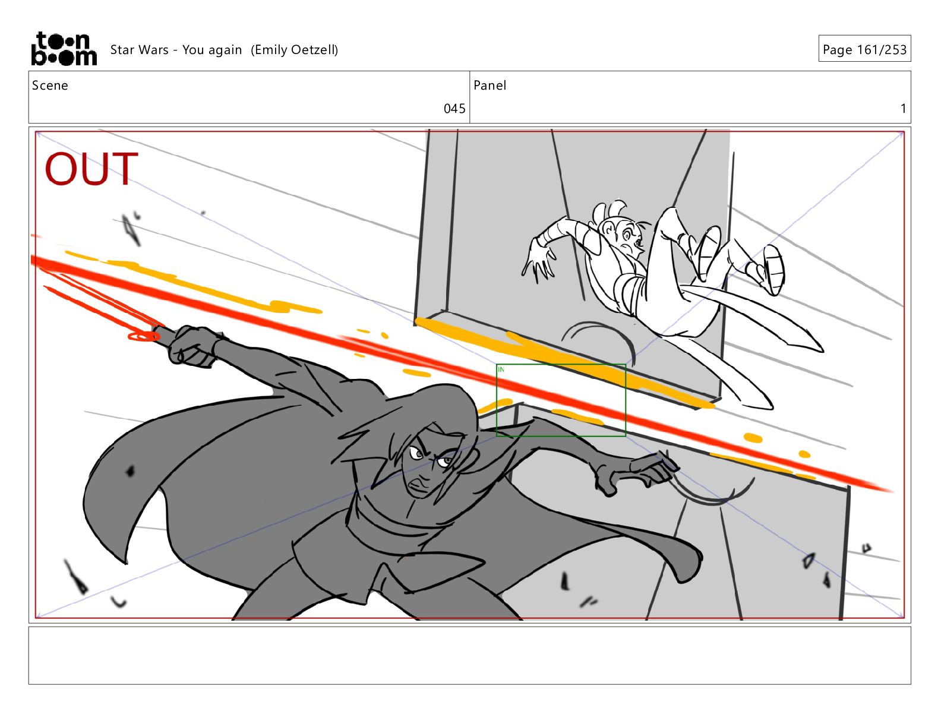Click scene number '045'
The image size is (941, 727).
tap(454, 109)
